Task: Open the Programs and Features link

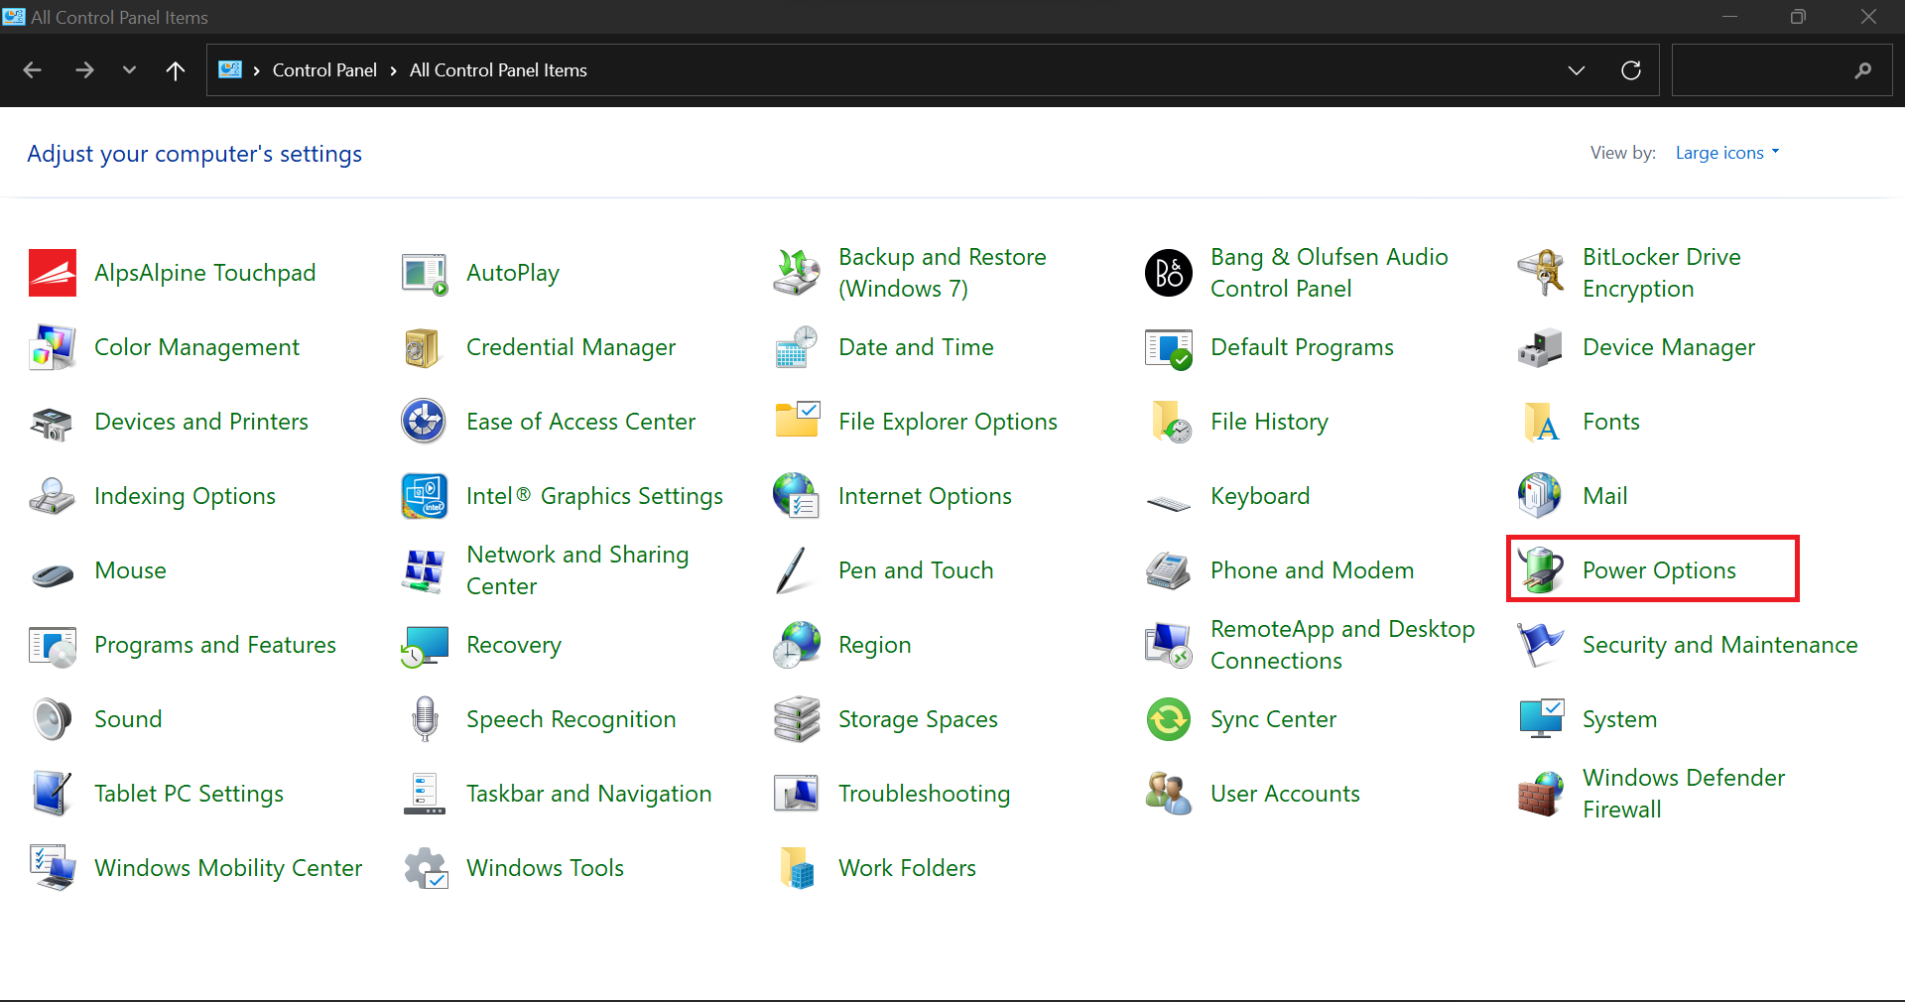Action: click(215, 645)
